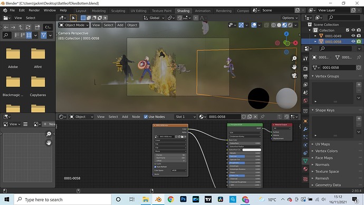Viewport: 364px width, 205px height.
Task: Enable proportional editing circle icon
Action: (x=196, y=18)
